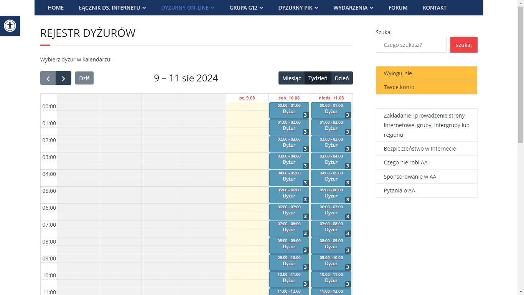Click the Czego szukasz search field
524x295 pixels.
[x=411, y=45]
